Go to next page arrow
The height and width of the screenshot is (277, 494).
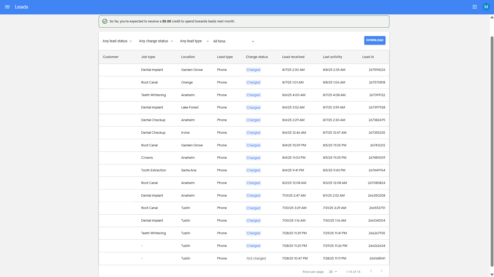click(x=382, y=271)
